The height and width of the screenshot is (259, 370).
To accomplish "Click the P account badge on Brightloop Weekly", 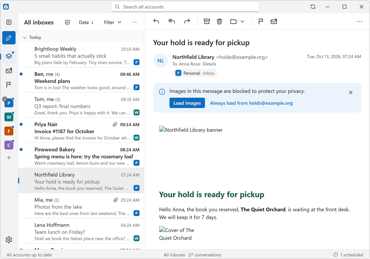I will pyautogui.click(x=137, y=62).
